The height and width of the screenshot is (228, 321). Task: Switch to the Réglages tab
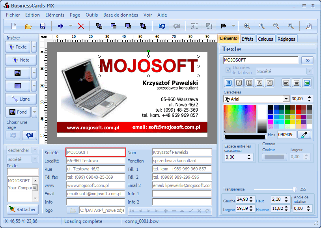(286, 39)
